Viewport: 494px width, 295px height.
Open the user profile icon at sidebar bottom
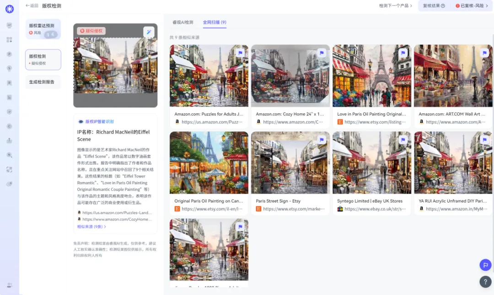coord(10,285)
